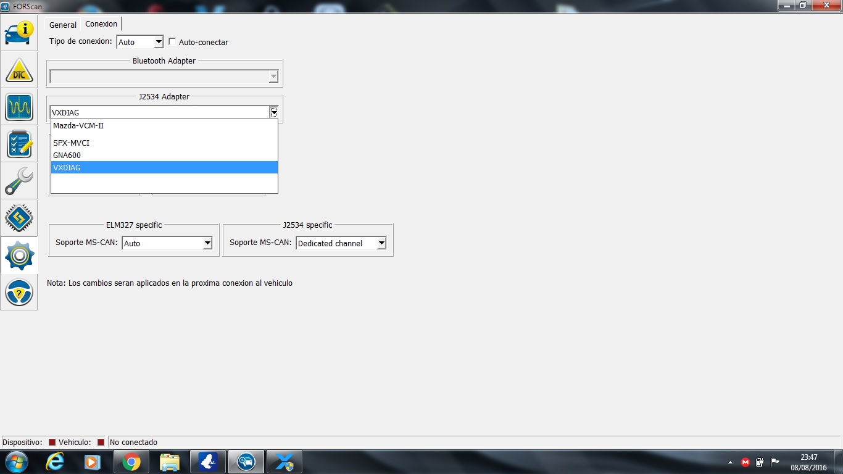Open the chip configuration and programming section

pos(19,218)
